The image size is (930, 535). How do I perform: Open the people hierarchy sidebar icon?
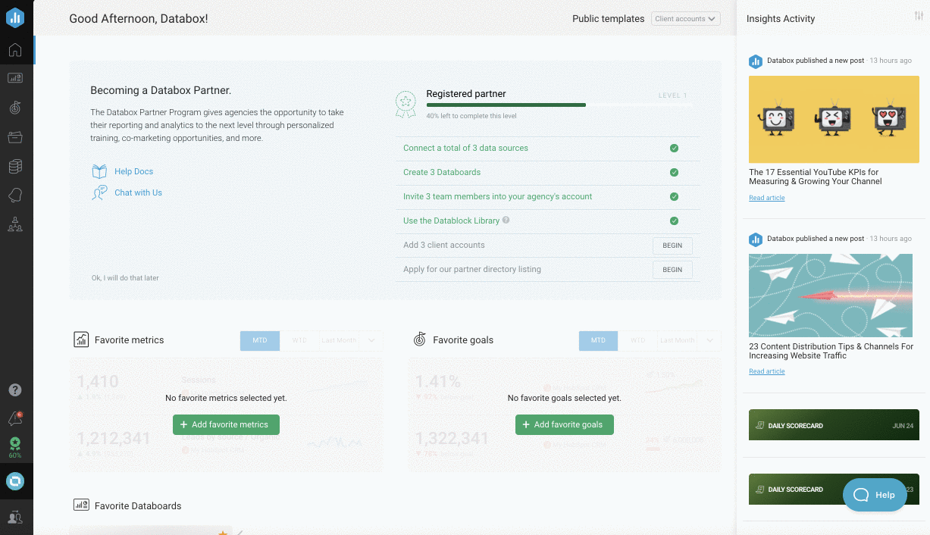[15, 224]
